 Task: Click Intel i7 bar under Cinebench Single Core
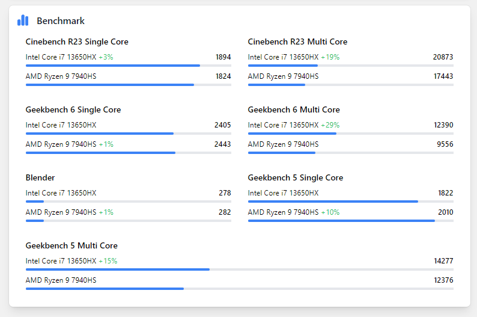pos(113,66)
